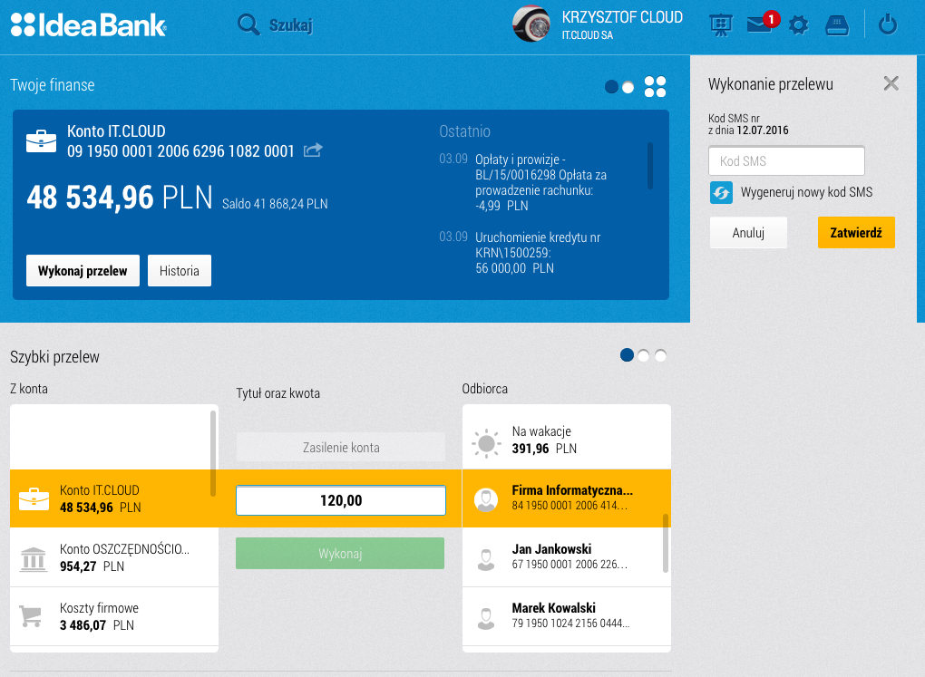Click the briefcase icon in Z konta list
Screen dimensions: 925x677
pyautogui.click(x=34, y=498)
